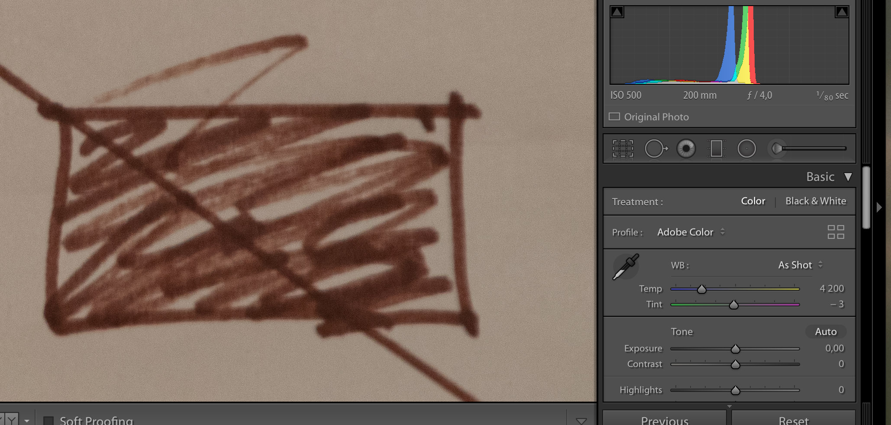Viewport: 891px width, 425px height.
Task: Select the Red Eye Correction tool
Action: pyautogui.click(x=686, y=148)
